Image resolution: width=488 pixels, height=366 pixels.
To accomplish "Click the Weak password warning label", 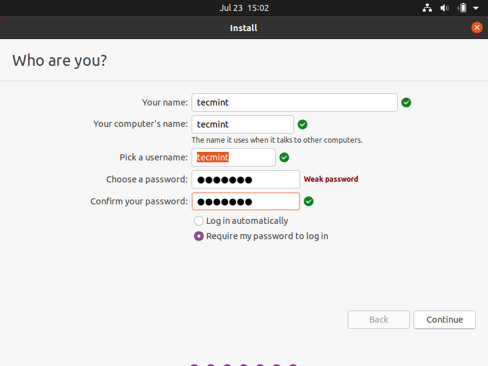I will 331,179.
